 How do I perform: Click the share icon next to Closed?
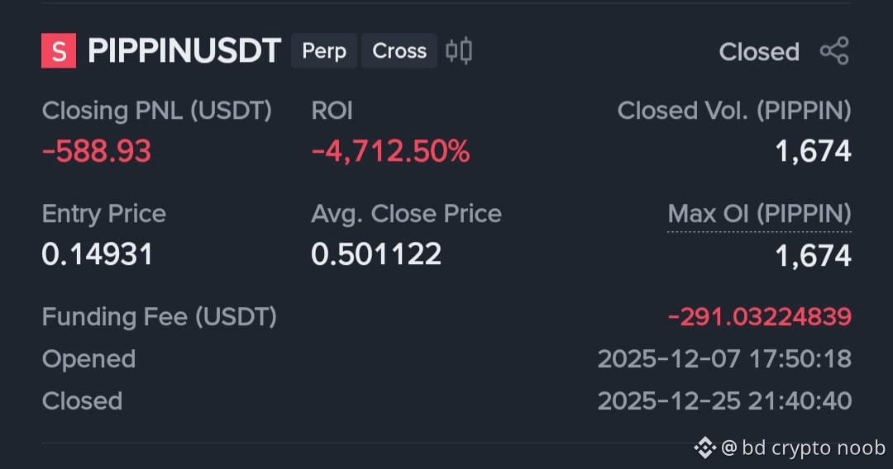835,51
